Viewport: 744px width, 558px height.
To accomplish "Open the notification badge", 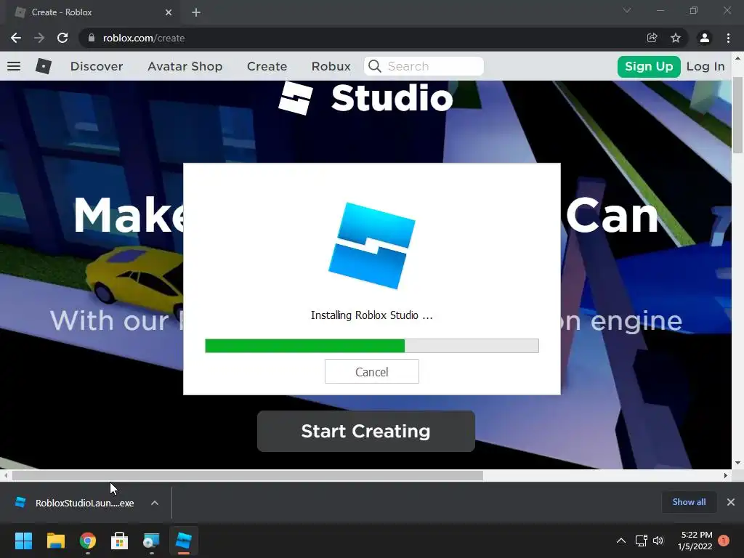I will pyautogui.click(x=724, y=541).
